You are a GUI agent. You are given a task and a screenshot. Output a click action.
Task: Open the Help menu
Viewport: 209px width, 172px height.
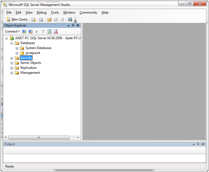point(105,13)
